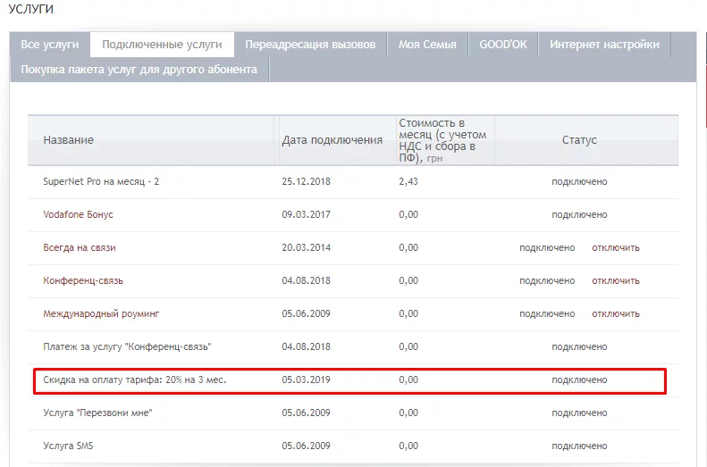Click 'отключить' next to Международный роуминг

point(615,314)
